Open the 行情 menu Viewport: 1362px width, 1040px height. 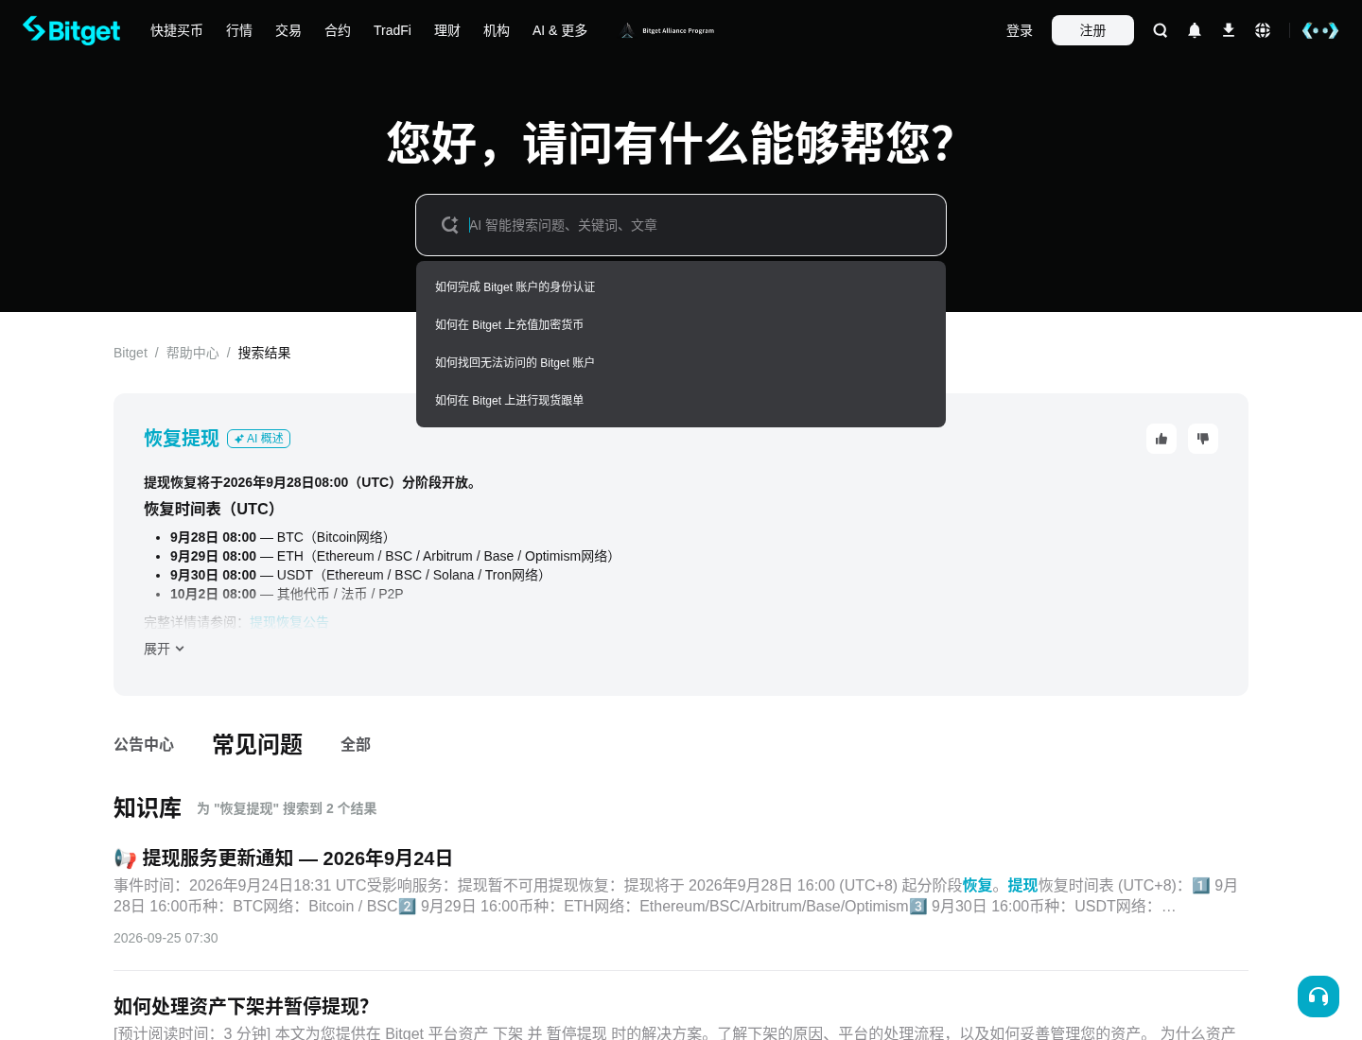tap(239, 30)
